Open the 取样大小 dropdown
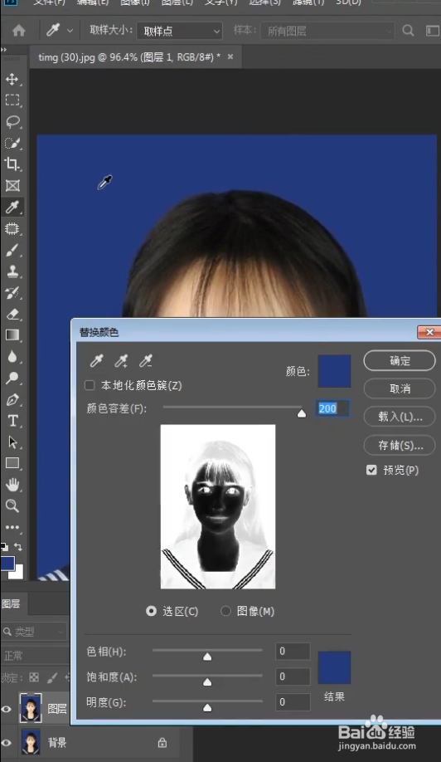This screenshot has width=441, height=762. (180, 31)
